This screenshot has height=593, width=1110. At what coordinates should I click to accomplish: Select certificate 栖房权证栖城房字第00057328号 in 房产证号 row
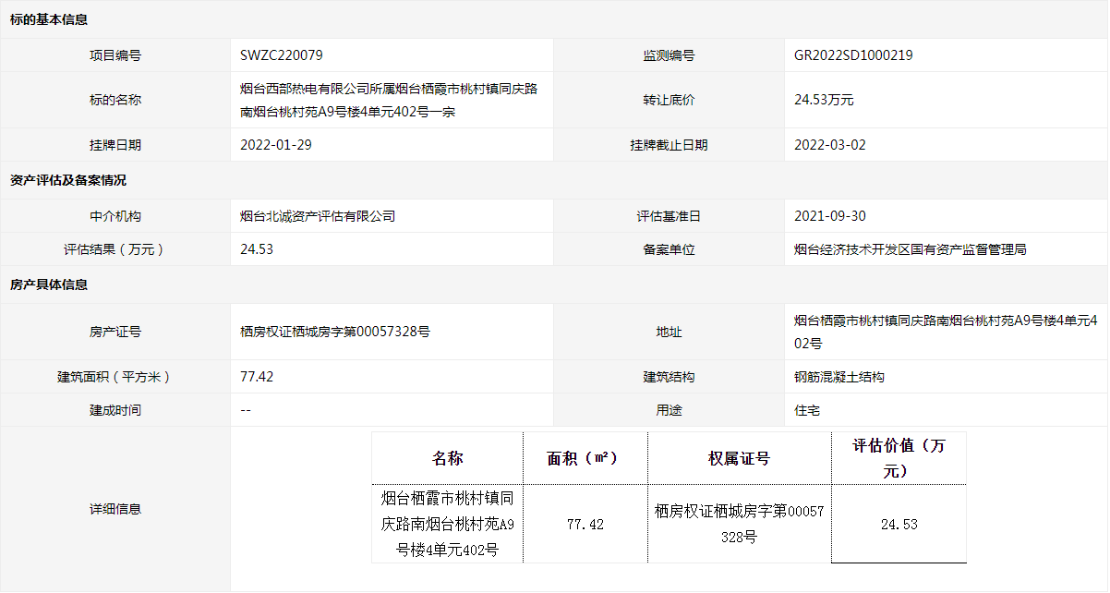point(334,332)
